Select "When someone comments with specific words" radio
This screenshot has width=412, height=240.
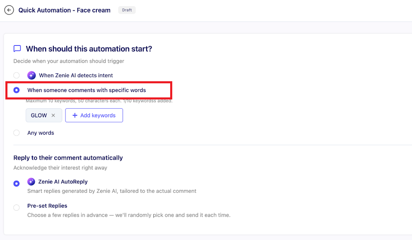17,90
